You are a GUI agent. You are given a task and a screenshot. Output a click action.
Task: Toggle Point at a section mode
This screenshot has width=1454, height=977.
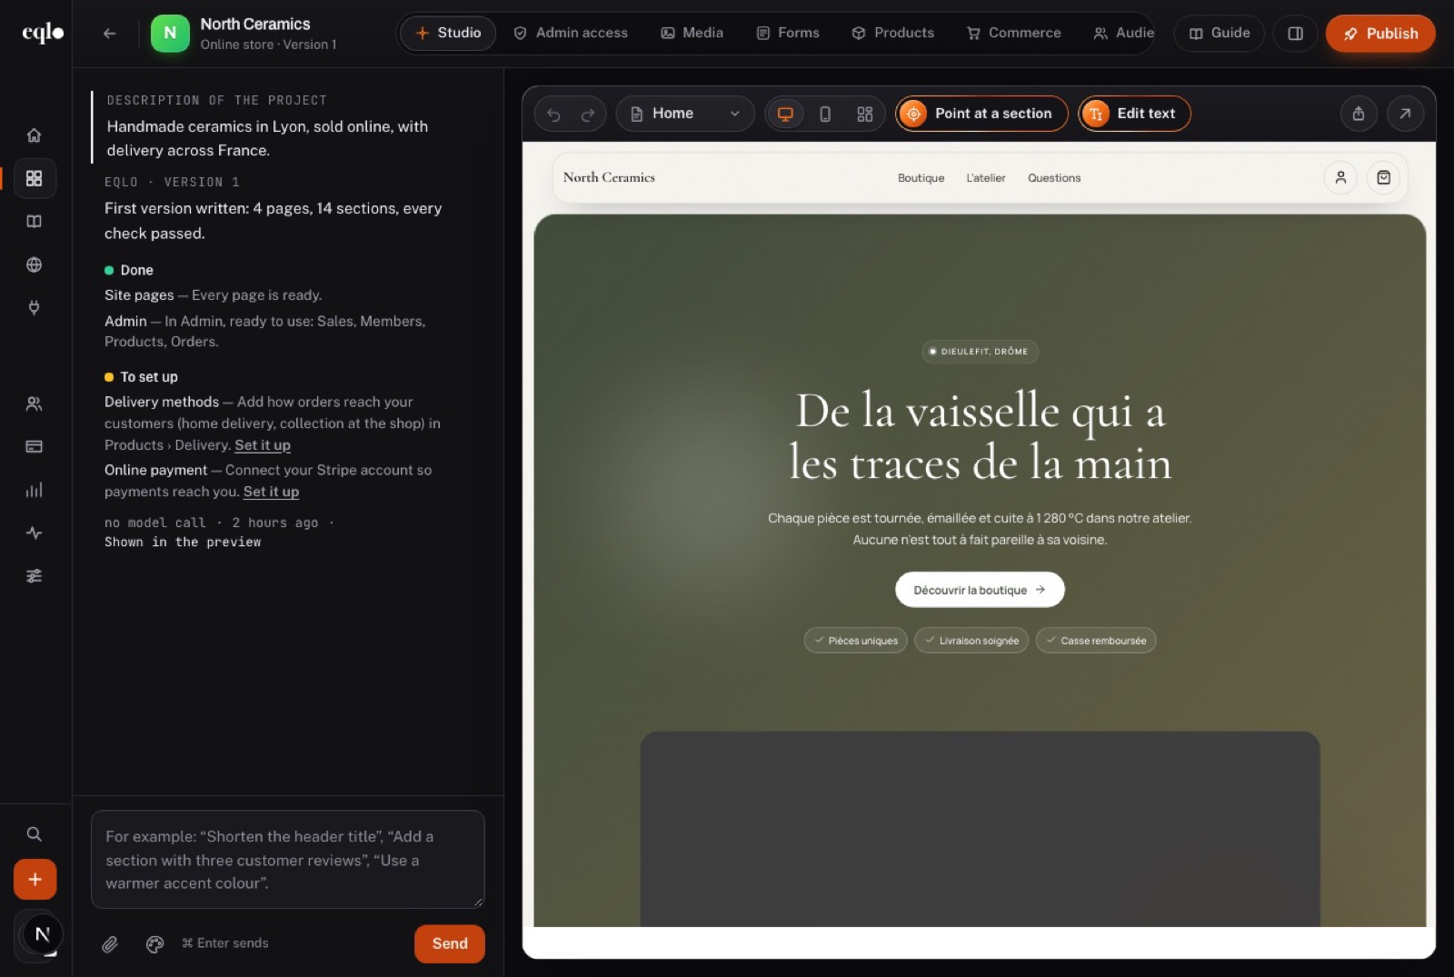click(981, 114)
